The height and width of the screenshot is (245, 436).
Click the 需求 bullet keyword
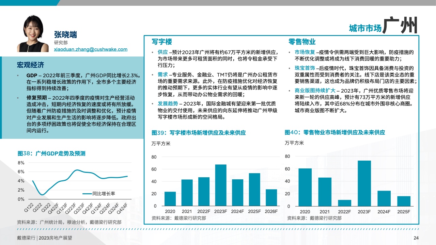pyautogui.click(x=162, y=75)
